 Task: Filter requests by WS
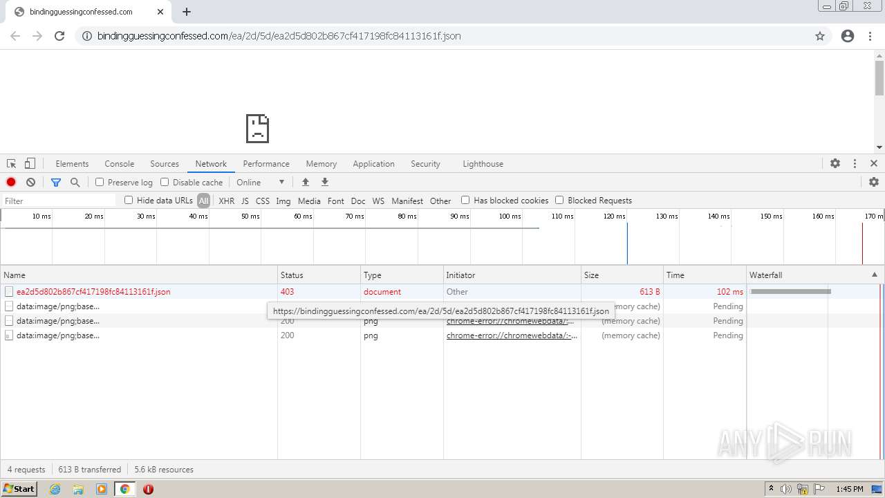click(378, 201)
